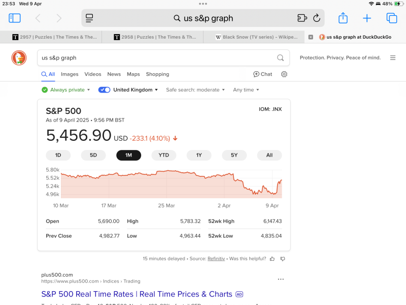Open the Safari sidebar panel

[x=15, y=18]
